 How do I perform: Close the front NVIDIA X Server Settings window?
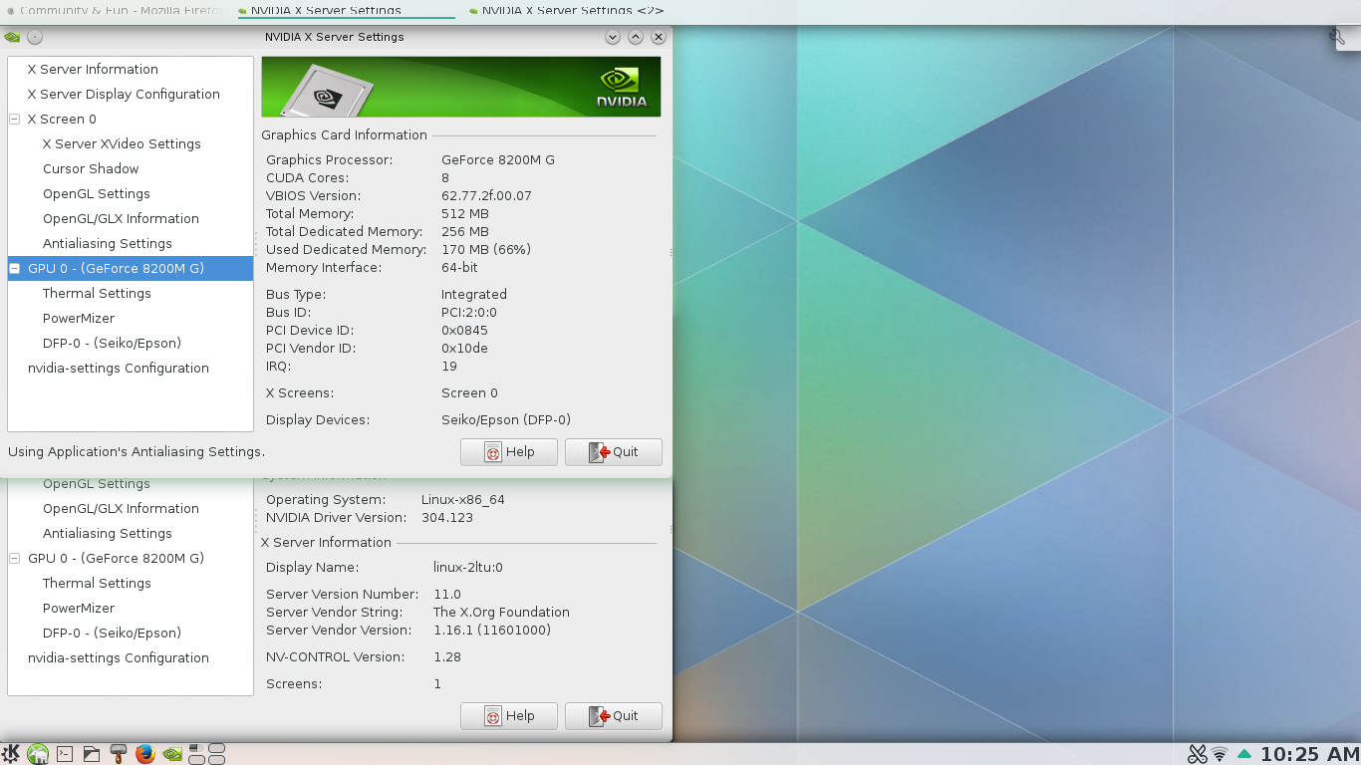(659, 37)
